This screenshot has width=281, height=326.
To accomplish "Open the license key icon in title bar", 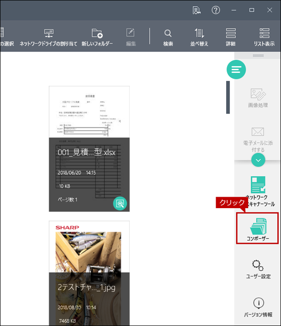I will pos(197,10).
